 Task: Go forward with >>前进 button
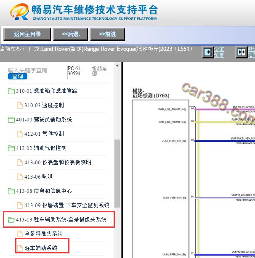click(x=107, y=34)
